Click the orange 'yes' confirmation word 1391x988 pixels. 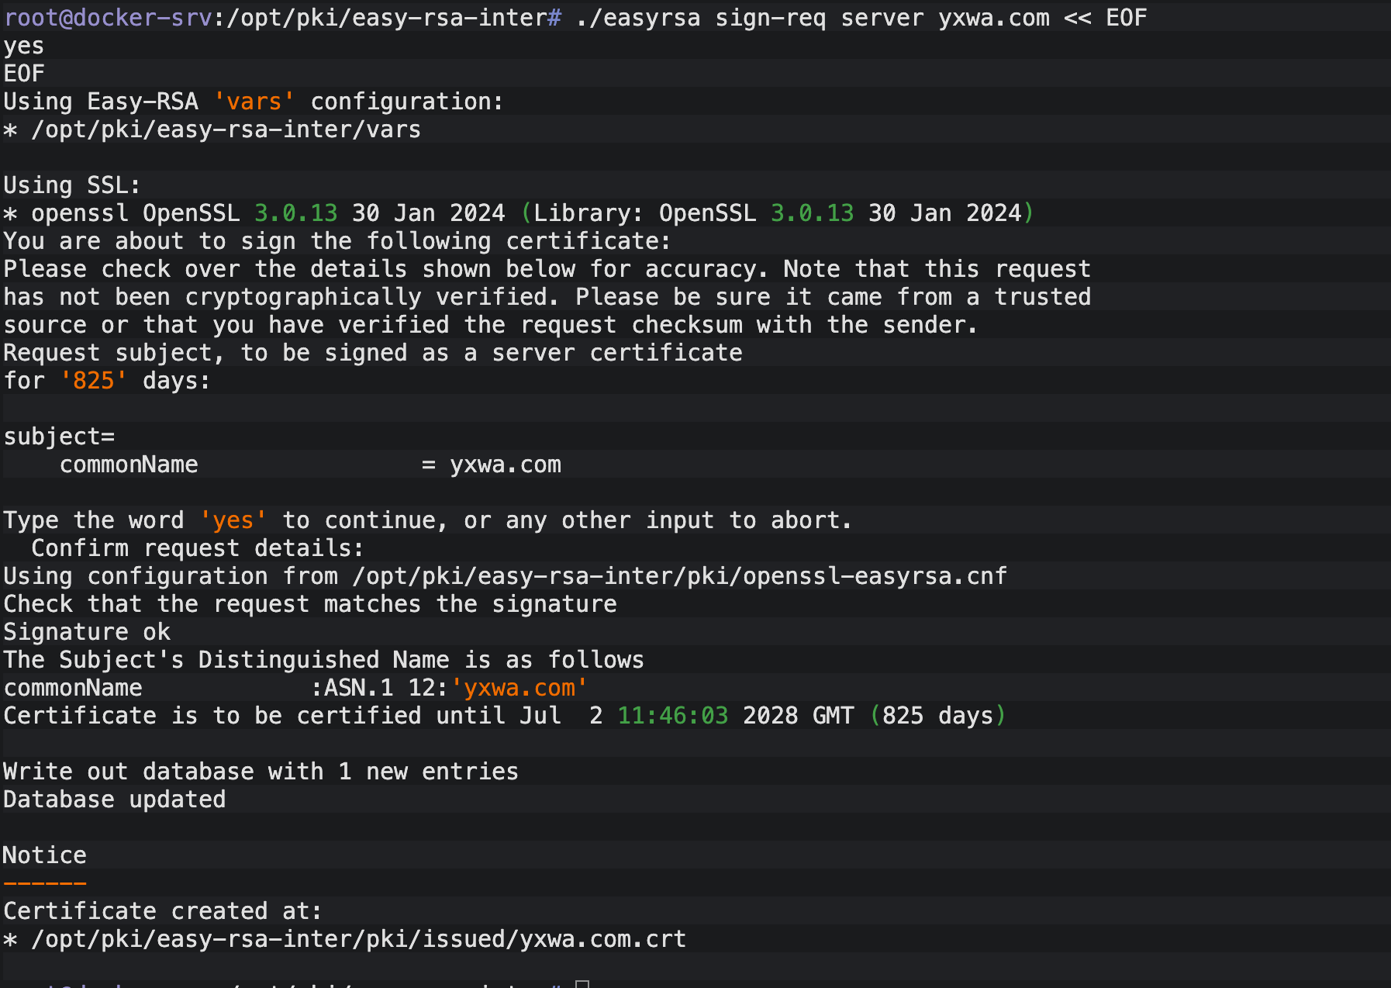233,520
